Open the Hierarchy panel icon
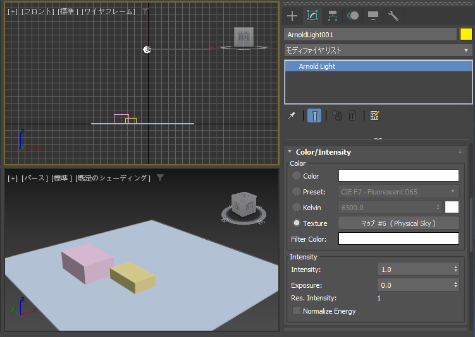The image size is (475, 337). [333, 16]
